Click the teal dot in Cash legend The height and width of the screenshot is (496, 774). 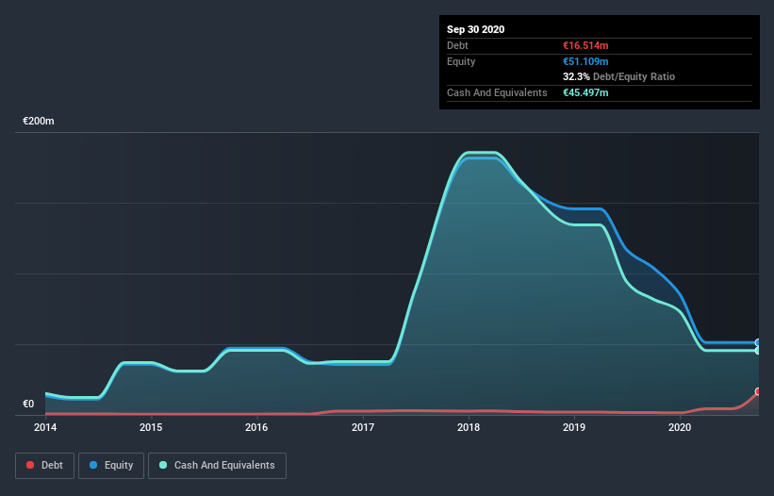(163, 465)
